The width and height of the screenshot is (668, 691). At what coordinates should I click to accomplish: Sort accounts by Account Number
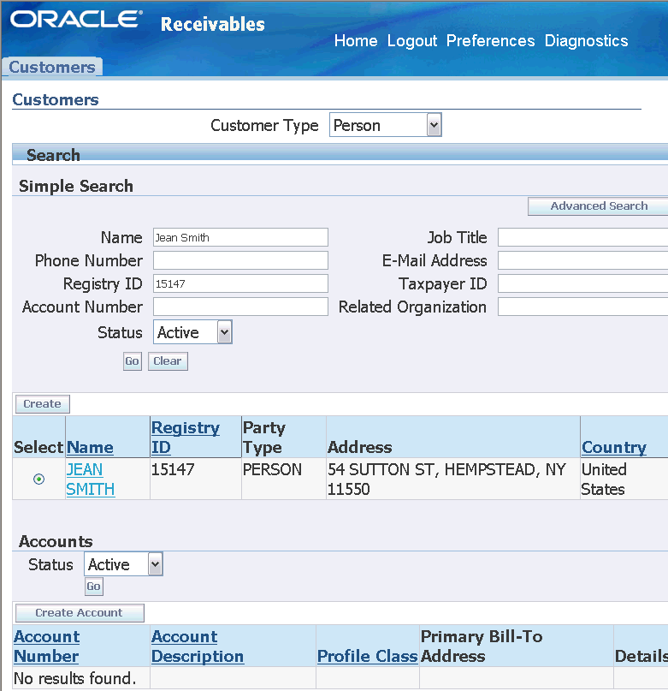pyautogui.click(x=47, y=646)
